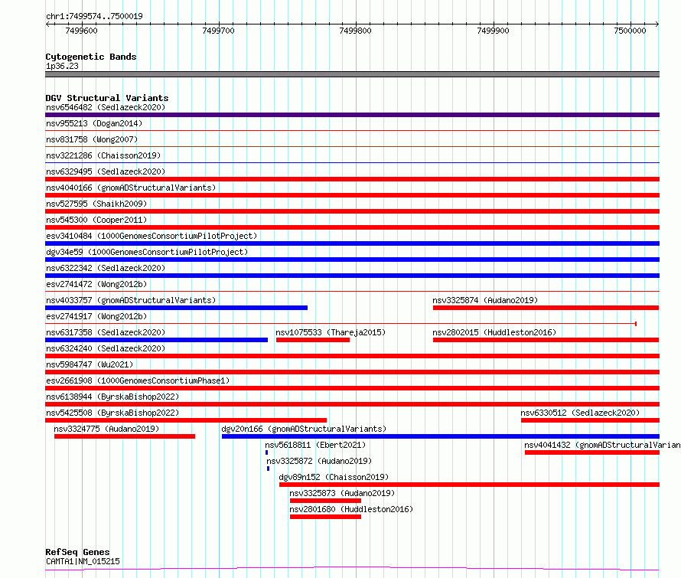Click the ruler's left scroll arrow
Screen dimensions: 681x578
(47, 24)
